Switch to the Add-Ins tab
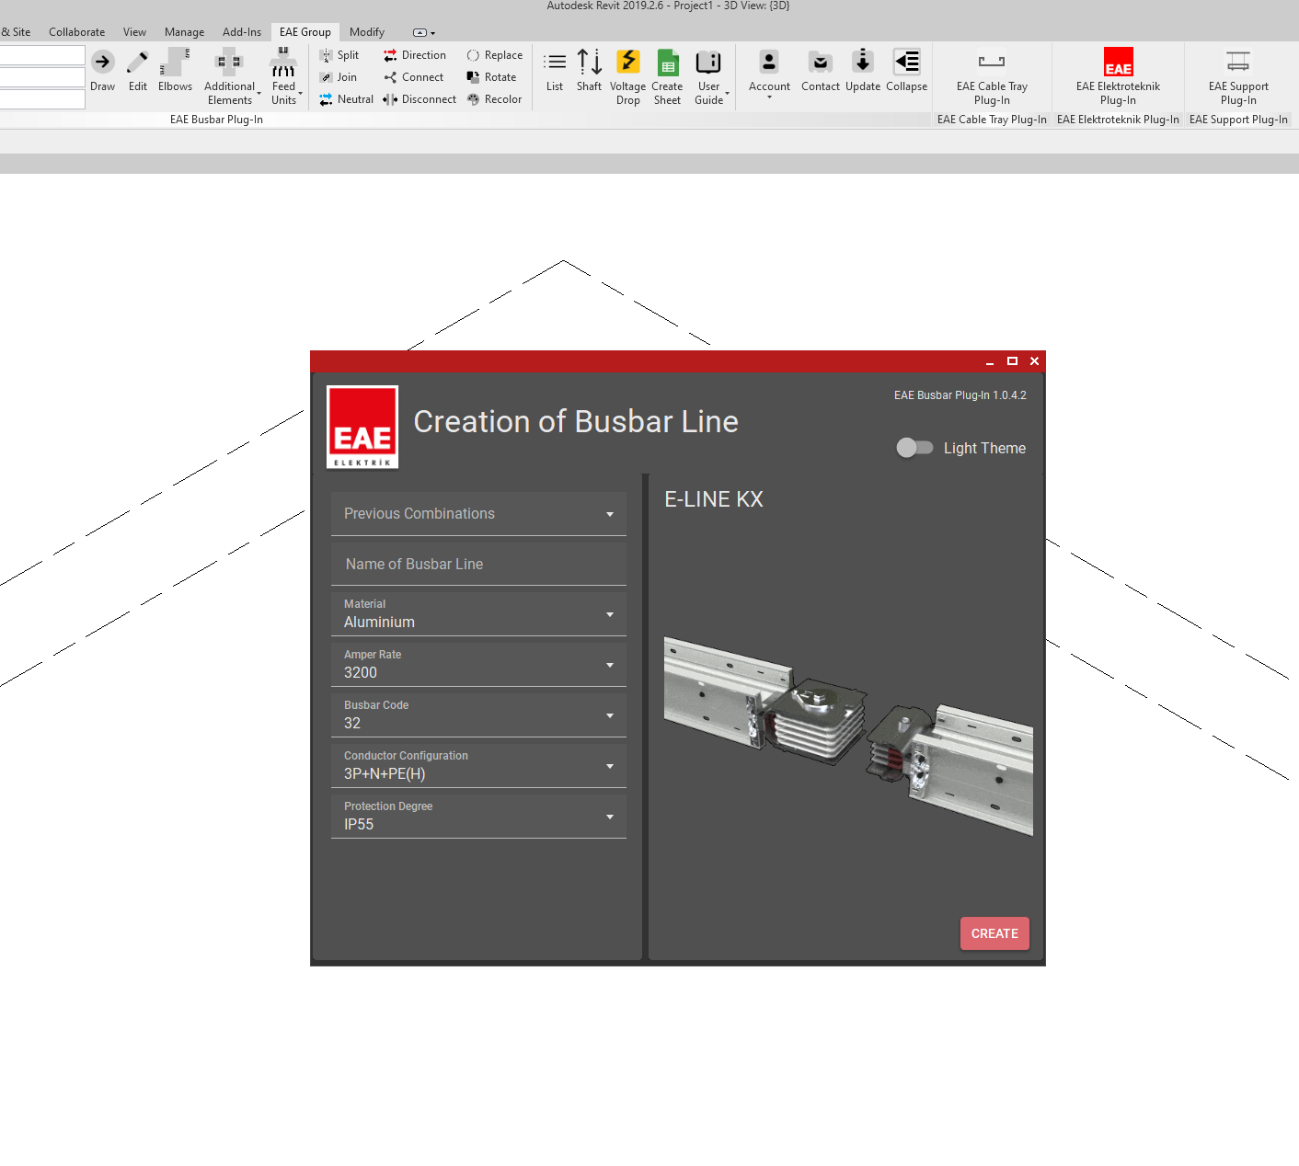Viewport: 1299px width, 1166px height. point(242,32)
